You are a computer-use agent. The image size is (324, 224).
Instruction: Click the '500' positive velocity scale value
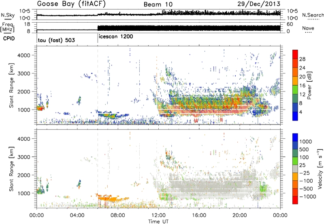(305, 150)
